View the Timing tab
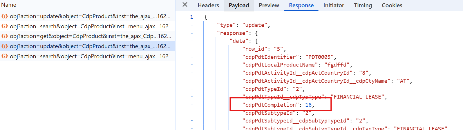This screenshot has width=463, height=130. tap(363, 5)
